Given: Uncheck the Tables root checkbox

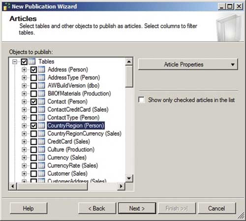Looking at the screenshot, I should (24, 62).
